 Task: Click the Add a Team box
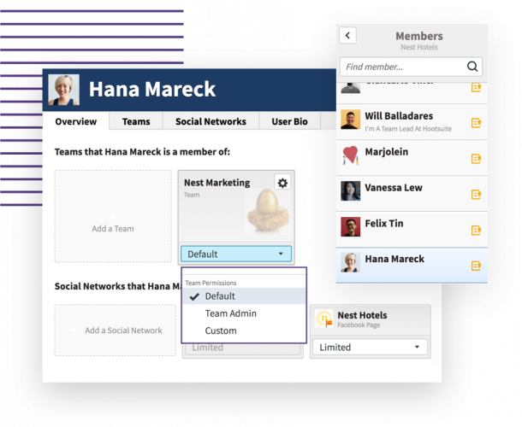click(113, 216)
